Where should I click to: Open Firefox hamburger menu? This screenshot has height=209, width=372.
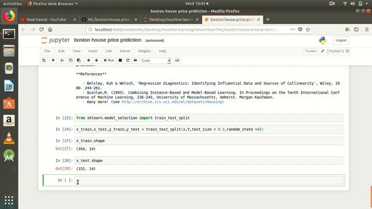[x=367, y=30]
